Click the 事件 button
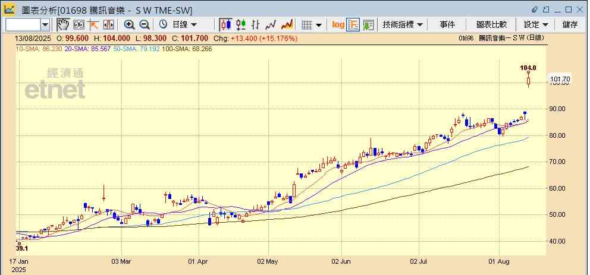This screenshot has width=590, height=275. pyautogui.click(x=447, y=25)
